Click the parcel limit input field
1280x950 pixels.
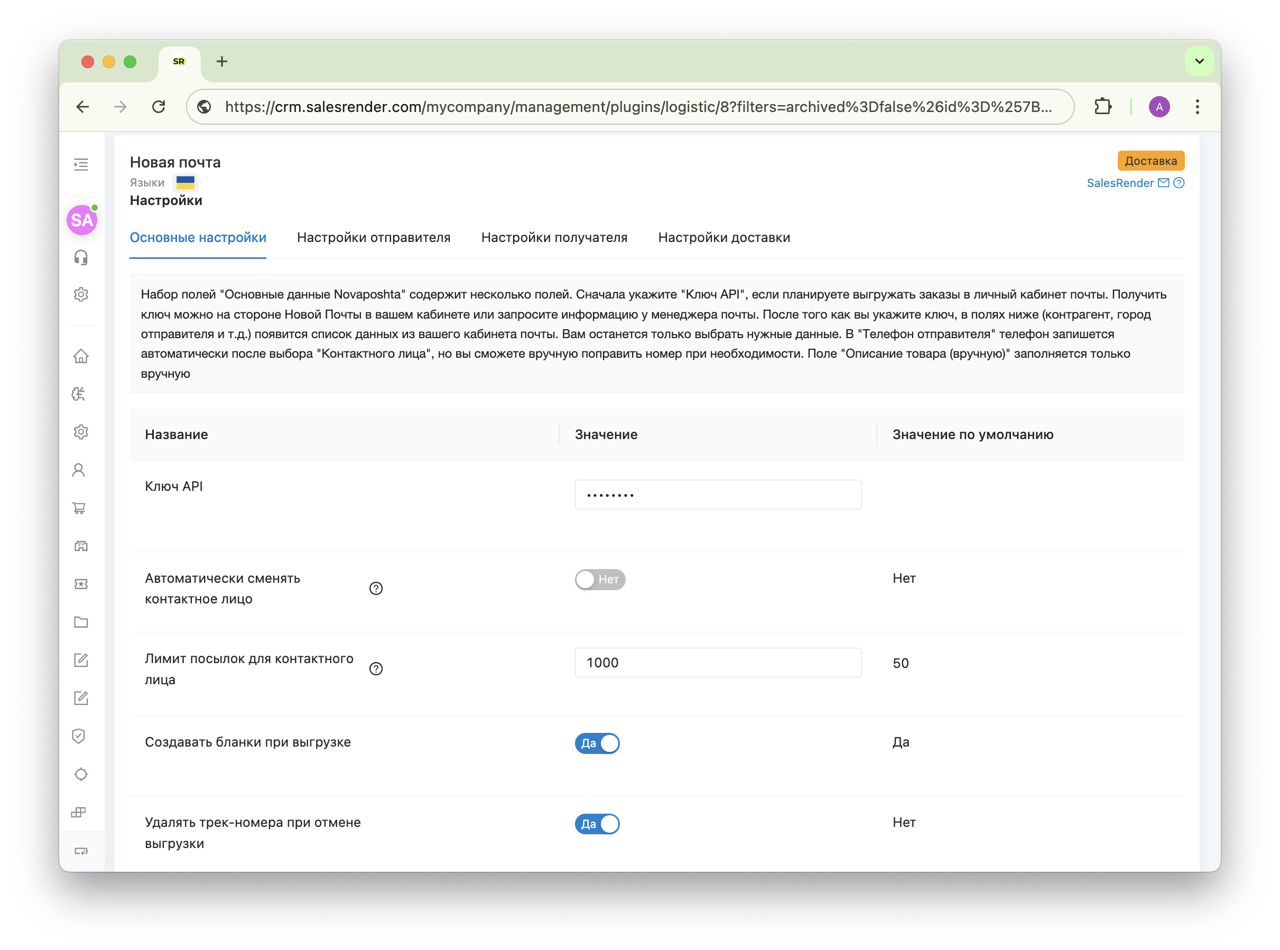(718, 663)
